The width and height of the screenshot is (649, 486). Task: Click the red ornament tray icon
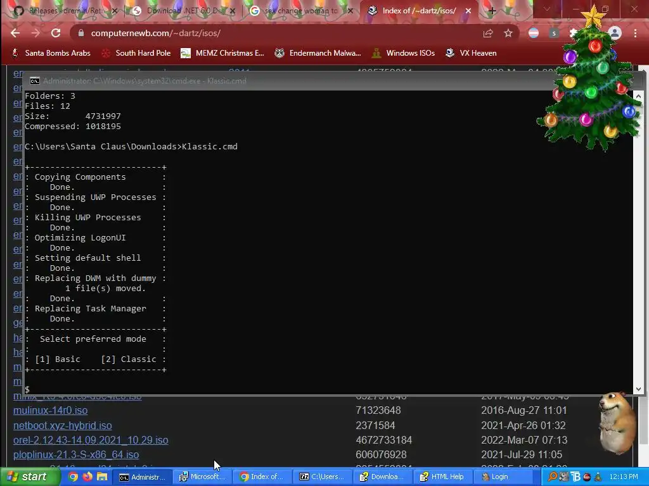click(x=587, y=477)
